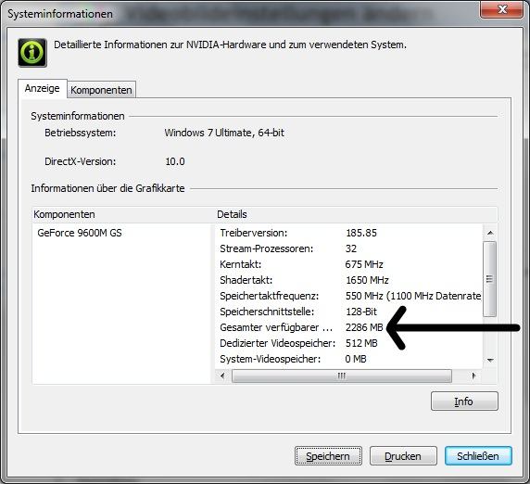Click the core clock value 675 MHz
The image size is (530, 484).
pos(364,264)
